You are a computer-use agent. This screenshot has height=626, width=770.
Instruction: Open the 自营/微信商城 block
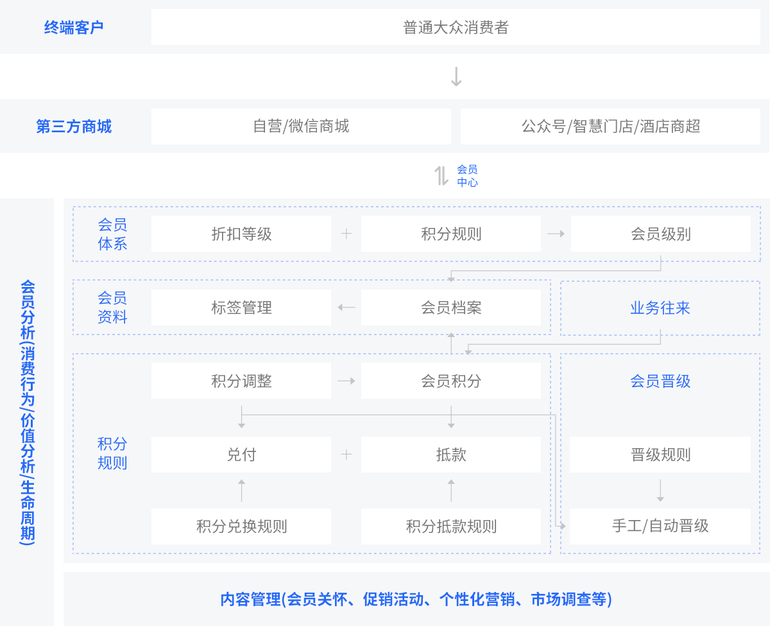[x=301, y=126]
